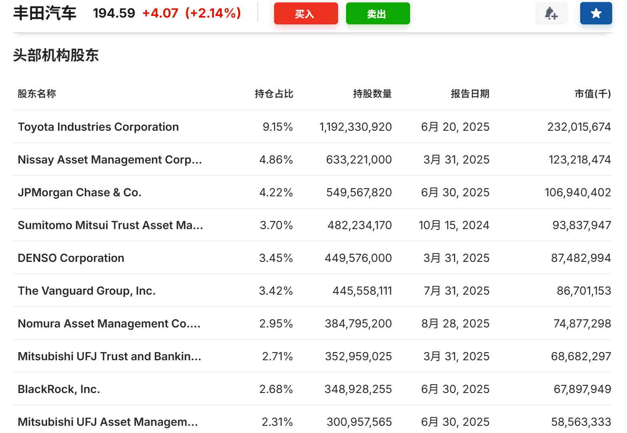
Task: Click the add price alert bell icon
Action: pyautogui.click(x=551, y=14)
